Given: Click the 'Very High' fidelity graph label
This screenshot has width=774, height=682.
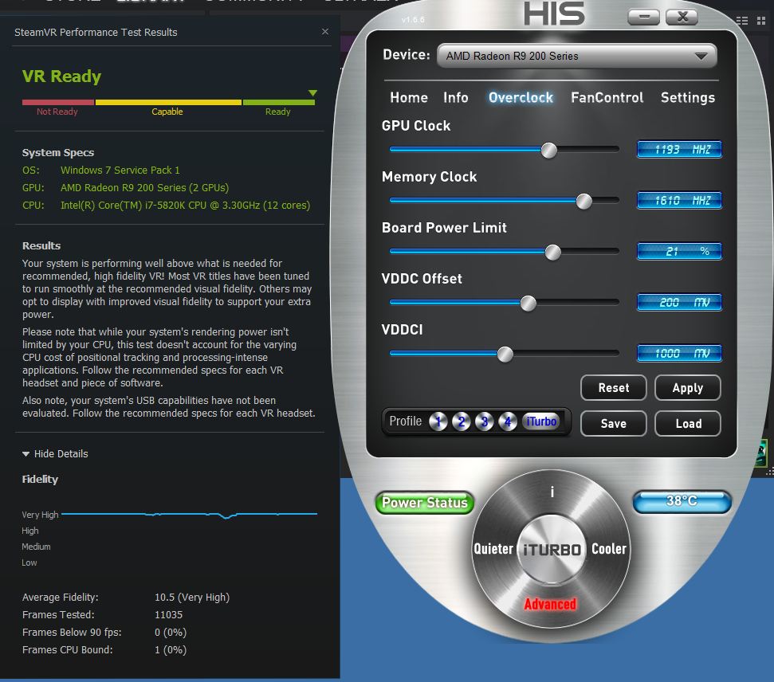Looking at the screenshot, I should coord(40,515).
